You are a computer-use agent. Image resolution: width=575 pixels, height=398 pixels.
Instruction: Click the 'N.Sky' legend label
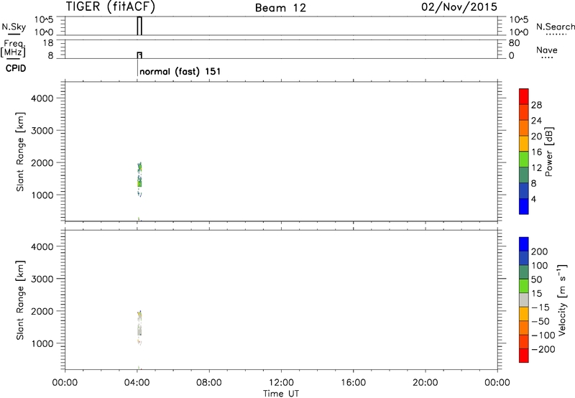[x=14, y=27]
